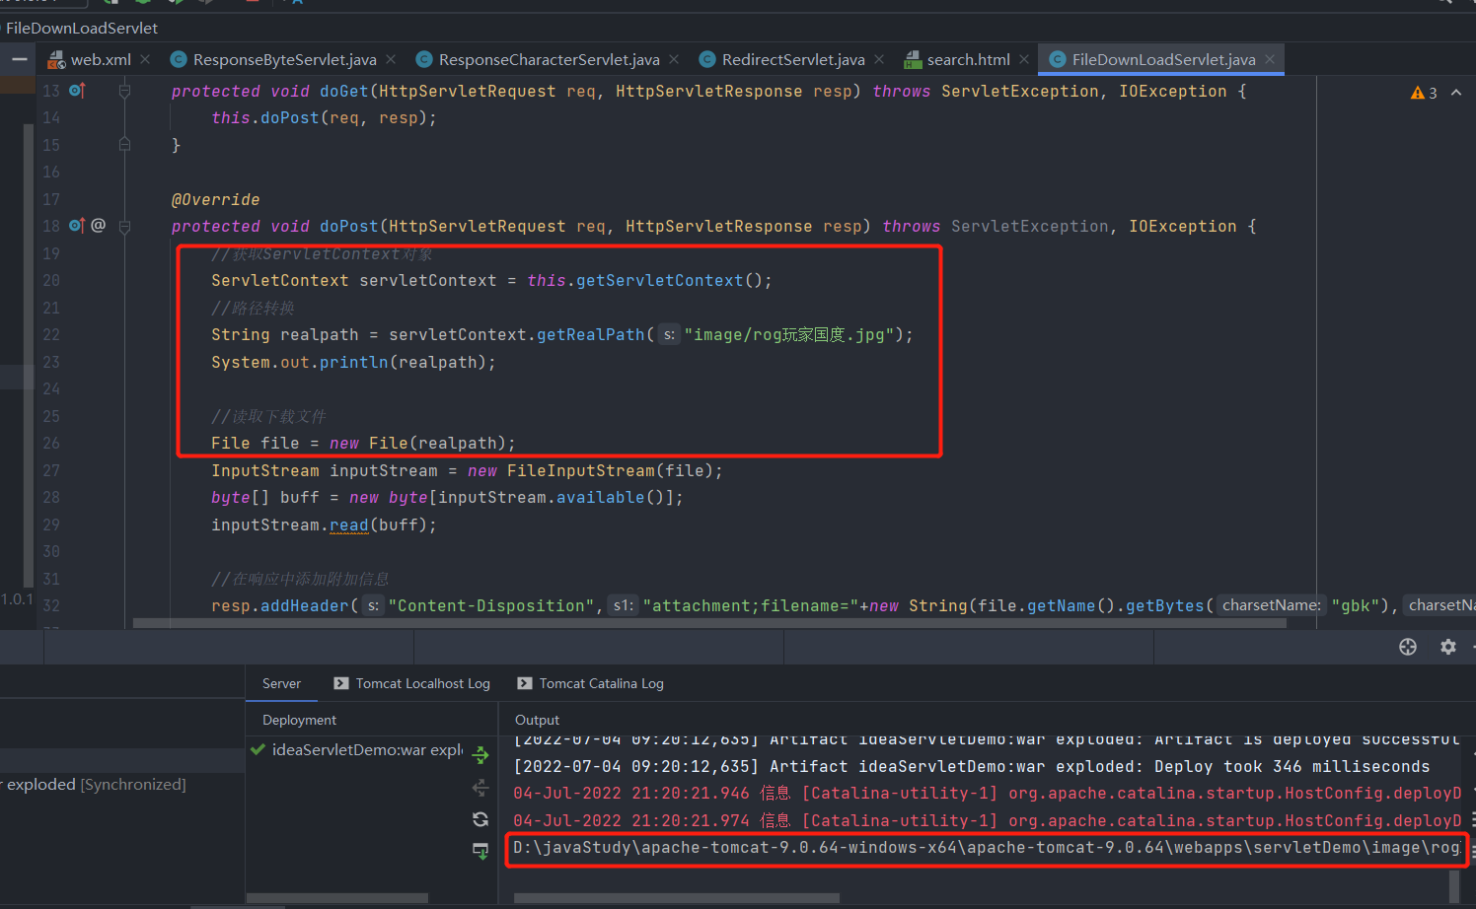Viewport: 1476px width, 909px height.
Task: Close the search.html tab
Action: click(x=1024, y=59)
